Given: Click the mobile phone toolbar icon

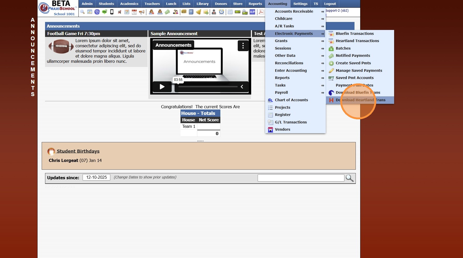Looking at the screenshot, I should tap(112, 12).
